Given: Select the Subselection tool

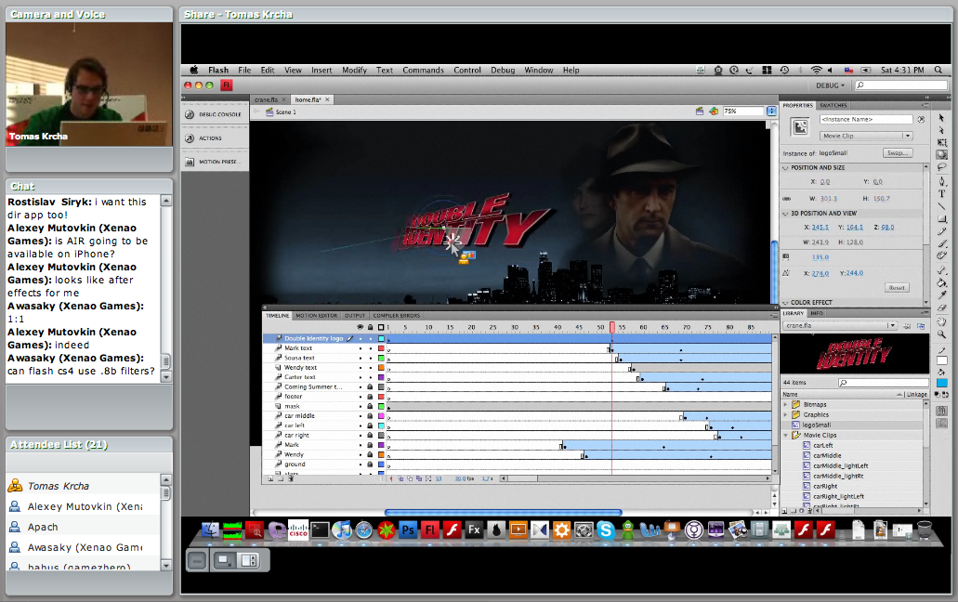Looking at the screenshot, I should [x=941, y=129].
